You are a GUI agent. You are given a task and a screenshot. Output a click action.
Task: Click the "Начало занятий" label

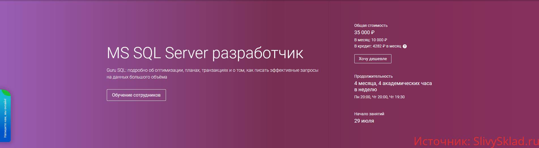(x=369, y=114)
